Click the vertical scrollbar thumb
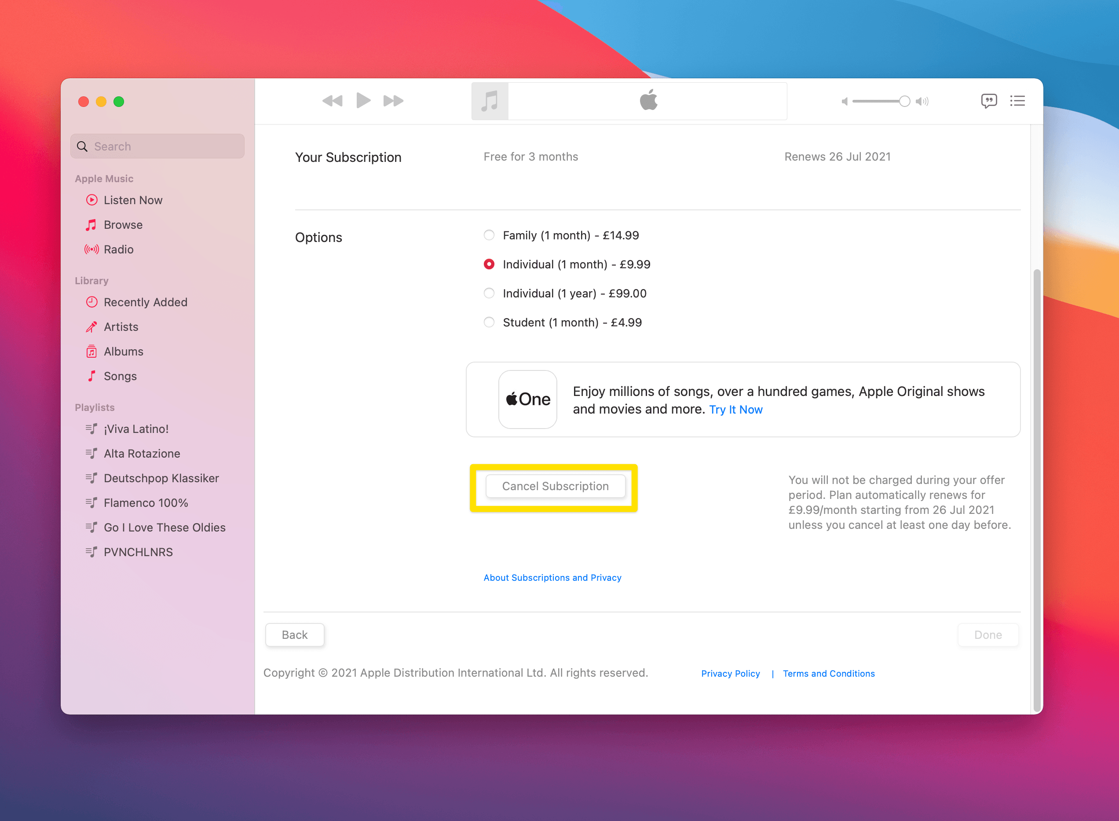The width and height of the screenshot is (1119, 821). (x=1036, y=490)
